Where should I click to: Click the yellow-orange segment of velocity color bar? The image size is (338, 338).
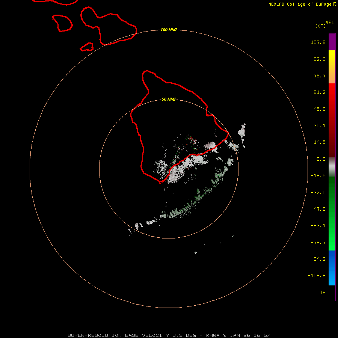point(332,67)
